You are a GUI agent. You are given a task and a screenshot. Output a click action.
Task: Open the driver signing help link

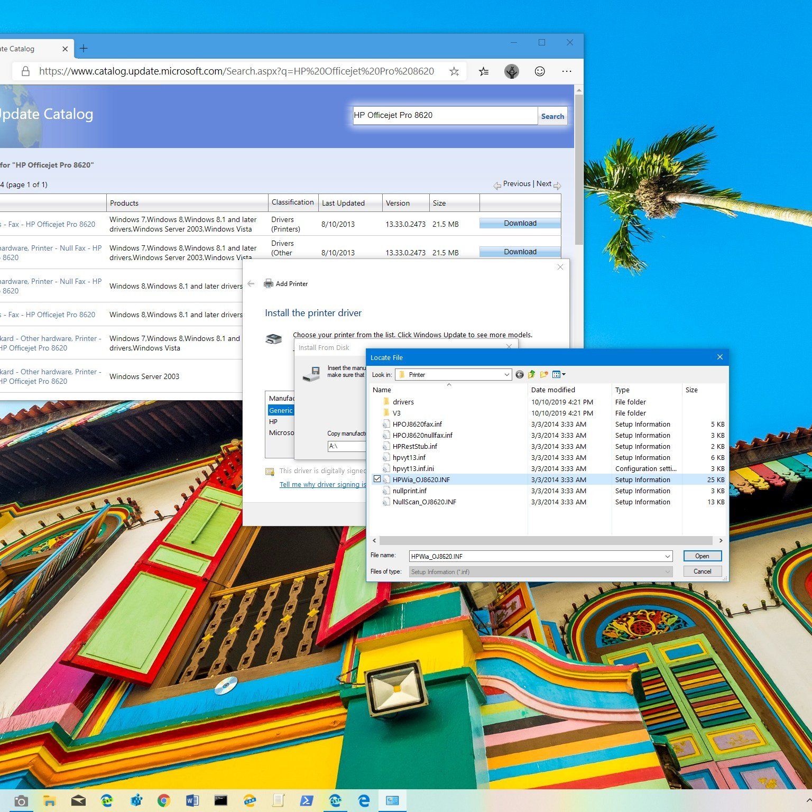click(x=322, y=484)
